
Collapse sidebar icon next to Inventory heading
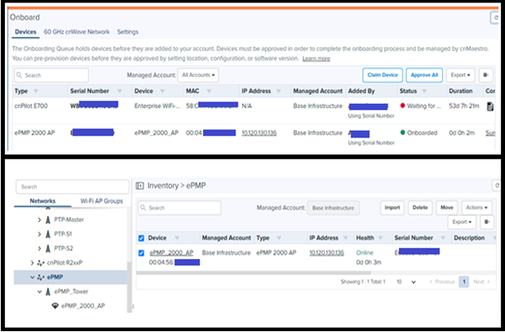[x=140, y=186]
